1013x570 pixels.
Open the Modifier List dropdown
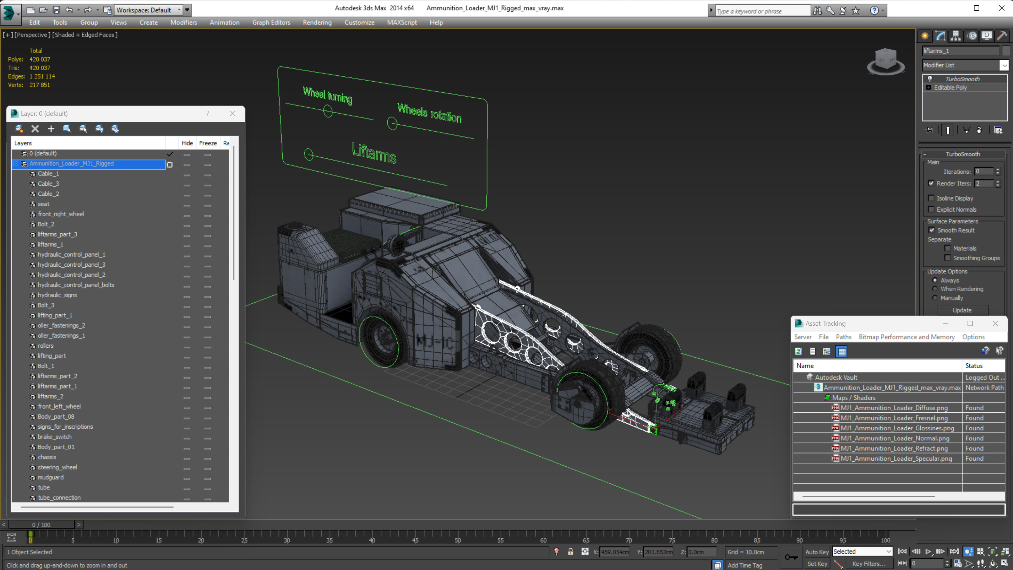pos(1004,65)
